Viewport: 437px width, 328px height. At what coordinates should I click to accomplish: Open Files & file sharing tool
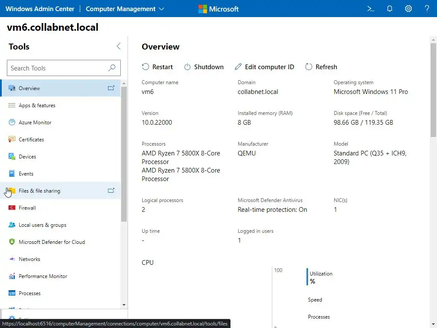(x=61, y=190)
